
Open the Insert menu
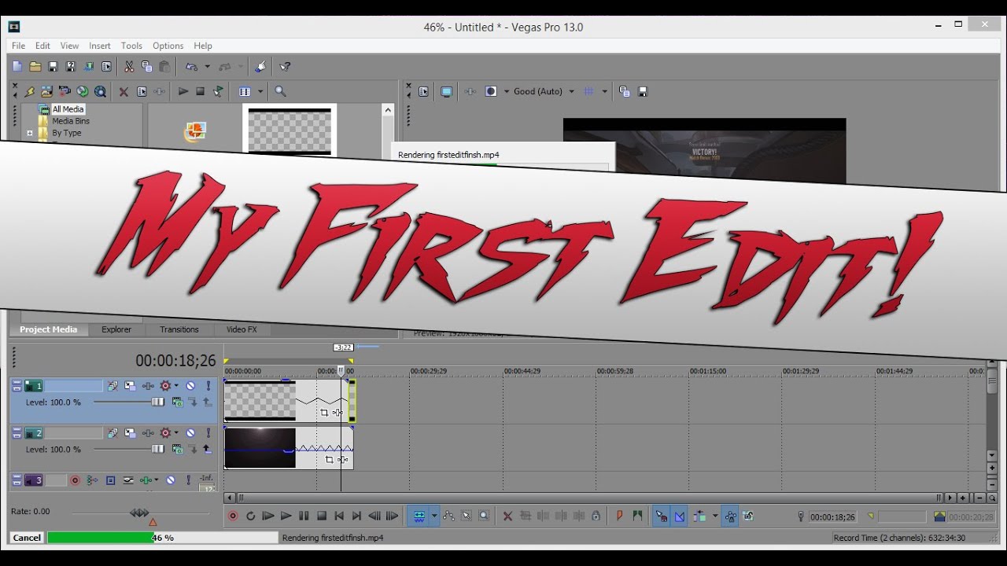pos(100,46)
